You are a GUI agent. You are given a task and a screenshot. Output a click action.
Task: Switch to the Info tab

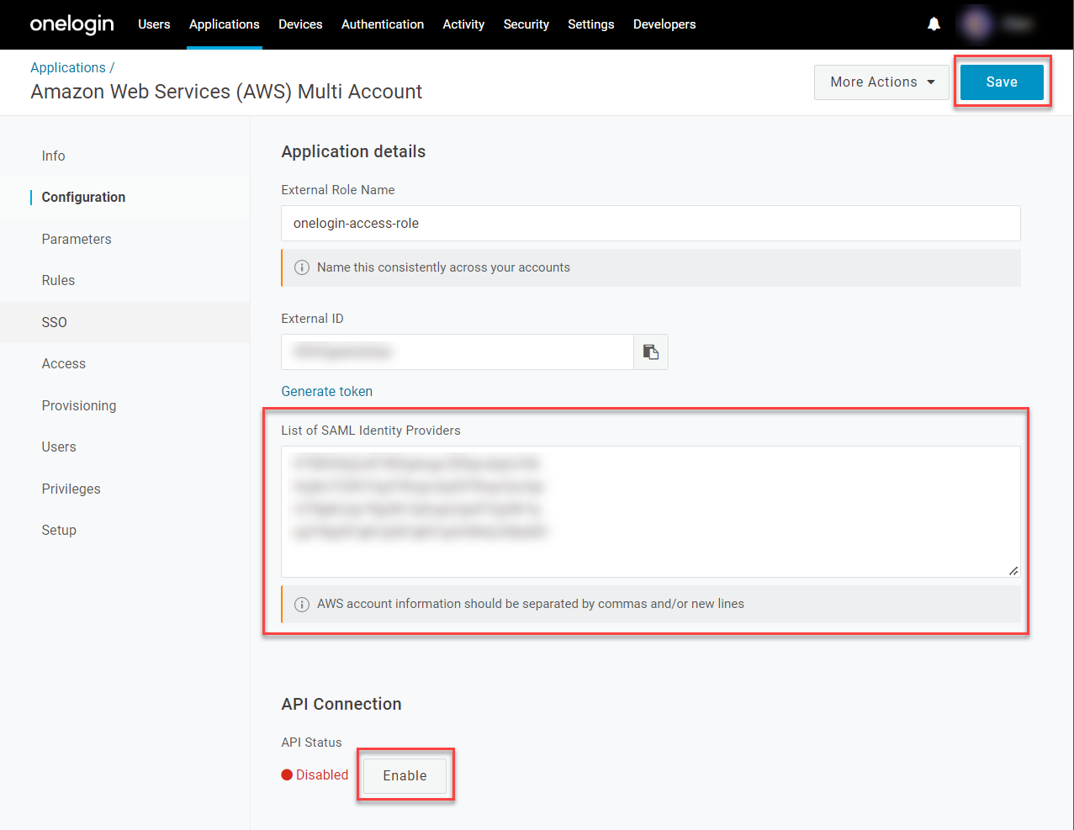coord(124,156)
